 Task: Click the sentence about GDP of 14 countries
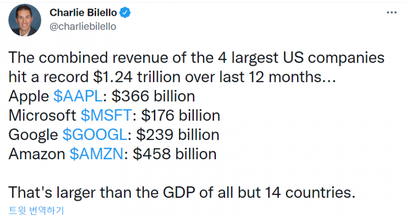click(182, 192)
